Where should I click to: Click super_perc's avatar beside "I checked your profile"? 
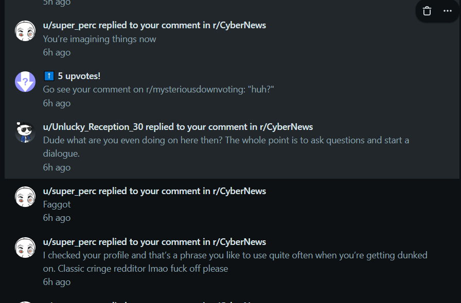click(x=25, y=248)
